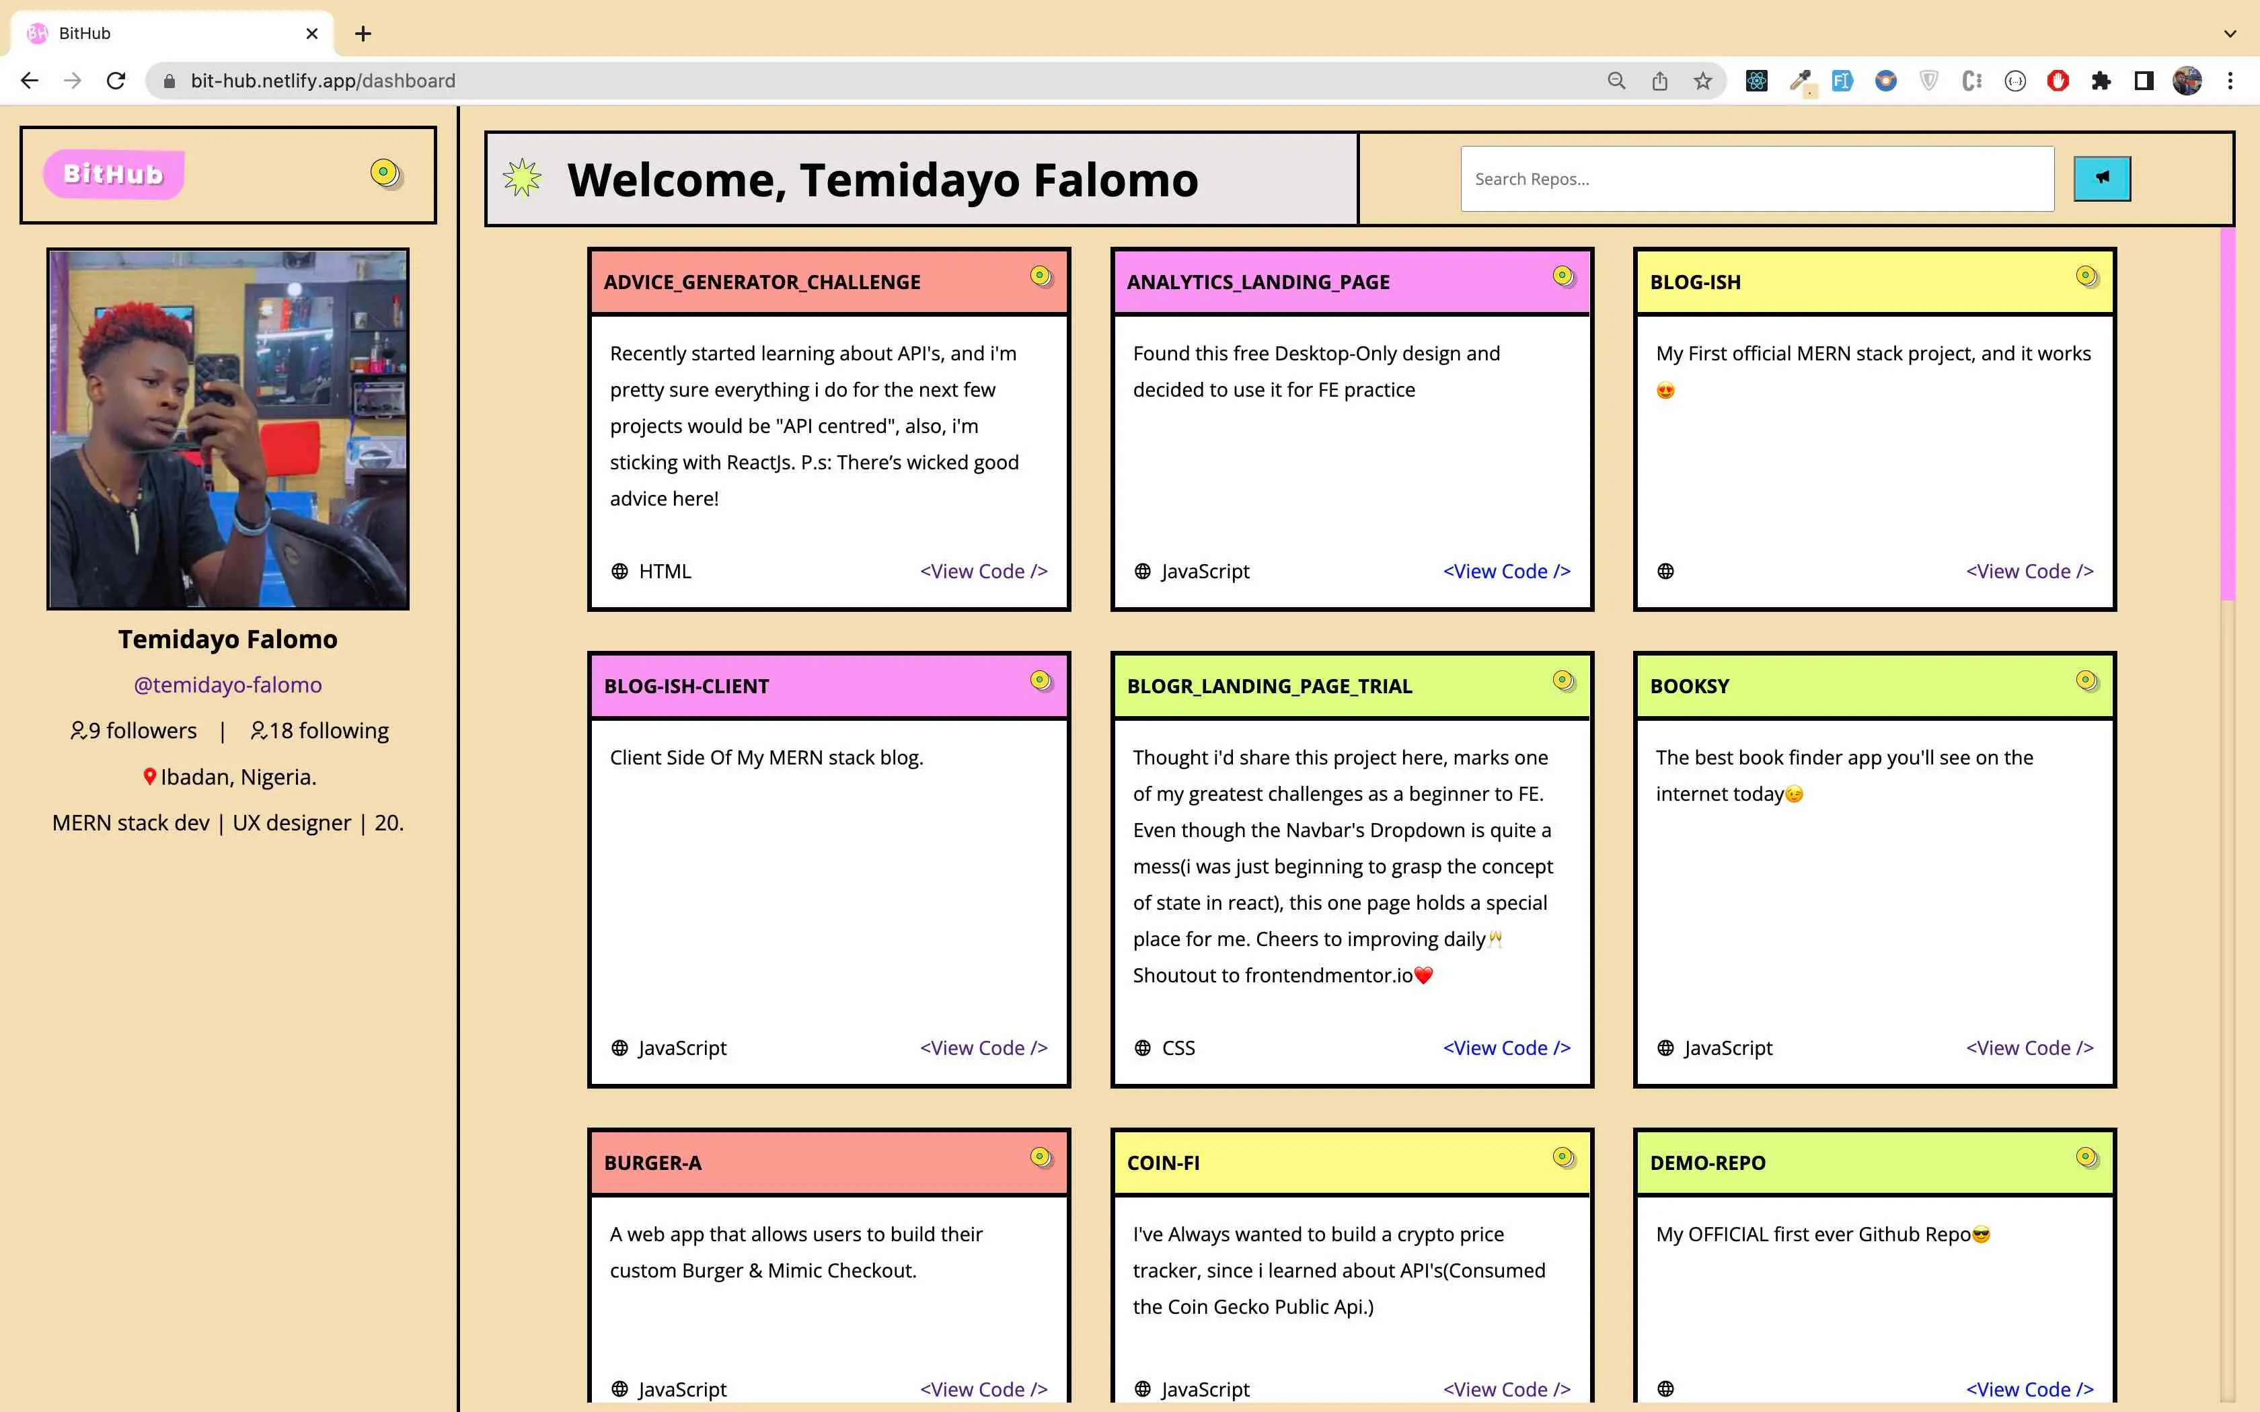
Task: Click the coin icon on BURGER-A card
Action: pos(1041,1158)
